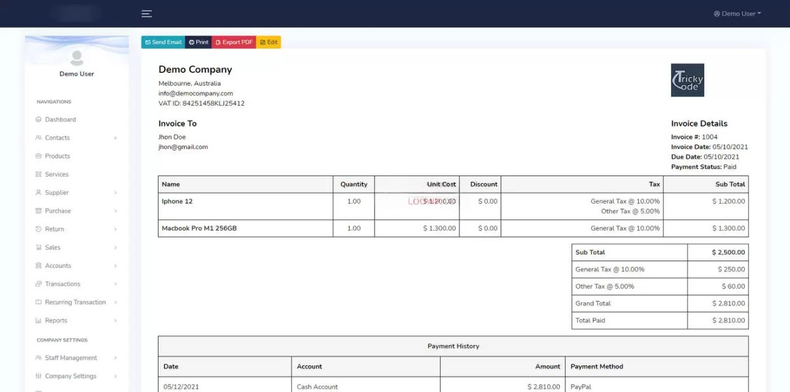Select the Macbook Pro M1 256GB row

click(453, 228)
